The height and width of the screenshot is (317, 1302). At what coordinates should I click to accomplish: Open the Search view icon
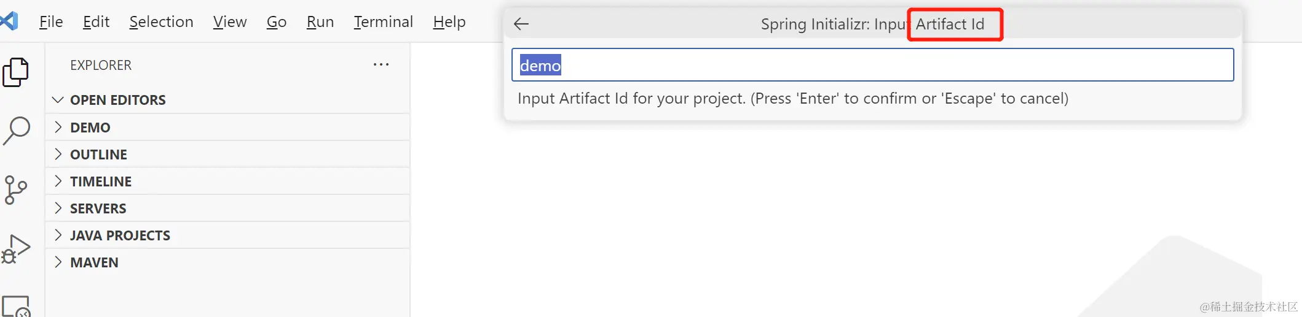click(17, 130)
